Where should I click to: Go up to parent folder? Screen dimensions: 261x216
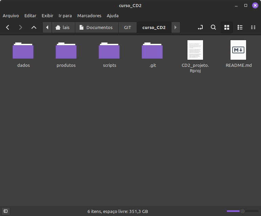[34, 27]
